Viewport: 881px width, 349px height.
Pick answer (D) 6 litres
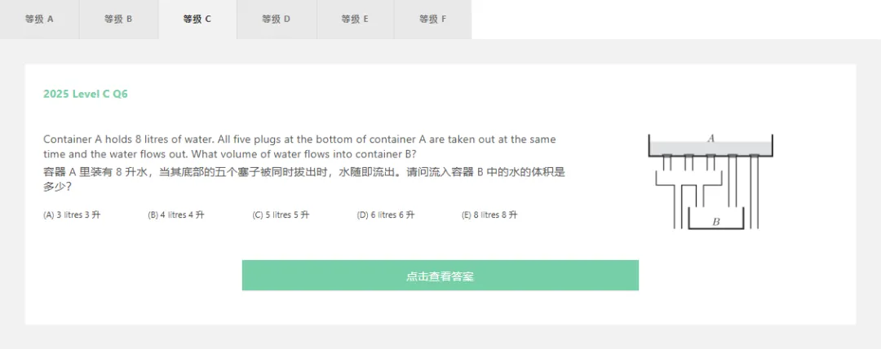[385, 214]
